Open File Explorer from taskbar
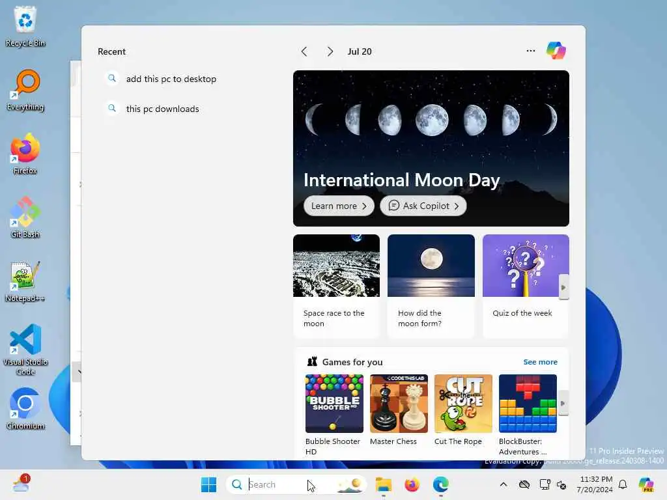 [383, 484]
